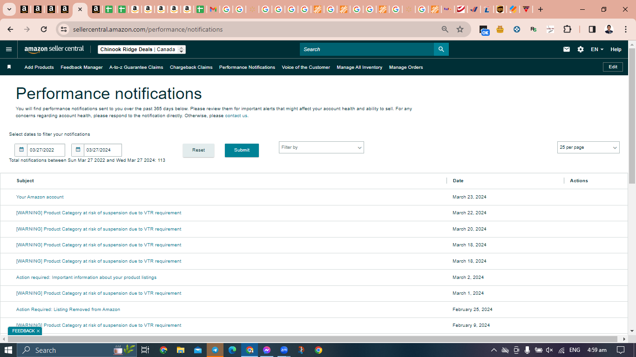
Task: Expand the EN language dropdown
Action: coord(597,49)
